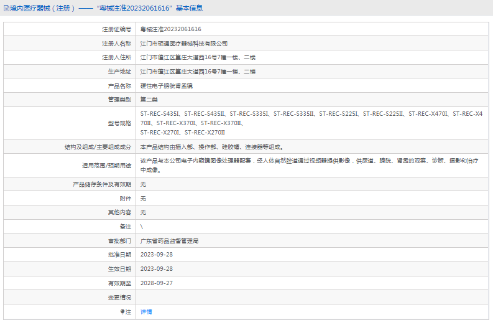The height and width of the screenshot is (325, 493).
Task: Click the 管理类别 label
Action: pos(119,100)
